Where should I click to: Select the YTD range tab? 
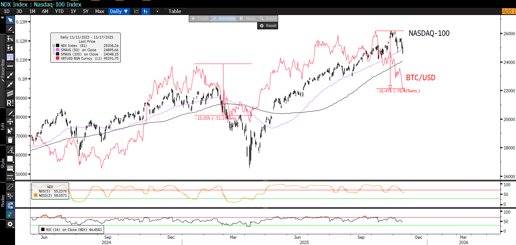(x=59, y=11)
